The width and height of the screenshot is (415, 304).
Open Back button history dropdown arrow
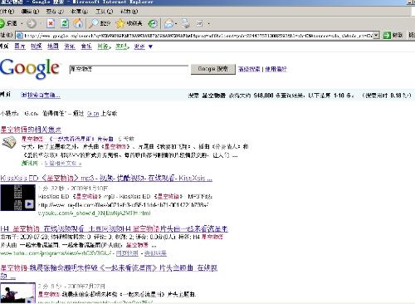coord(22,23)
